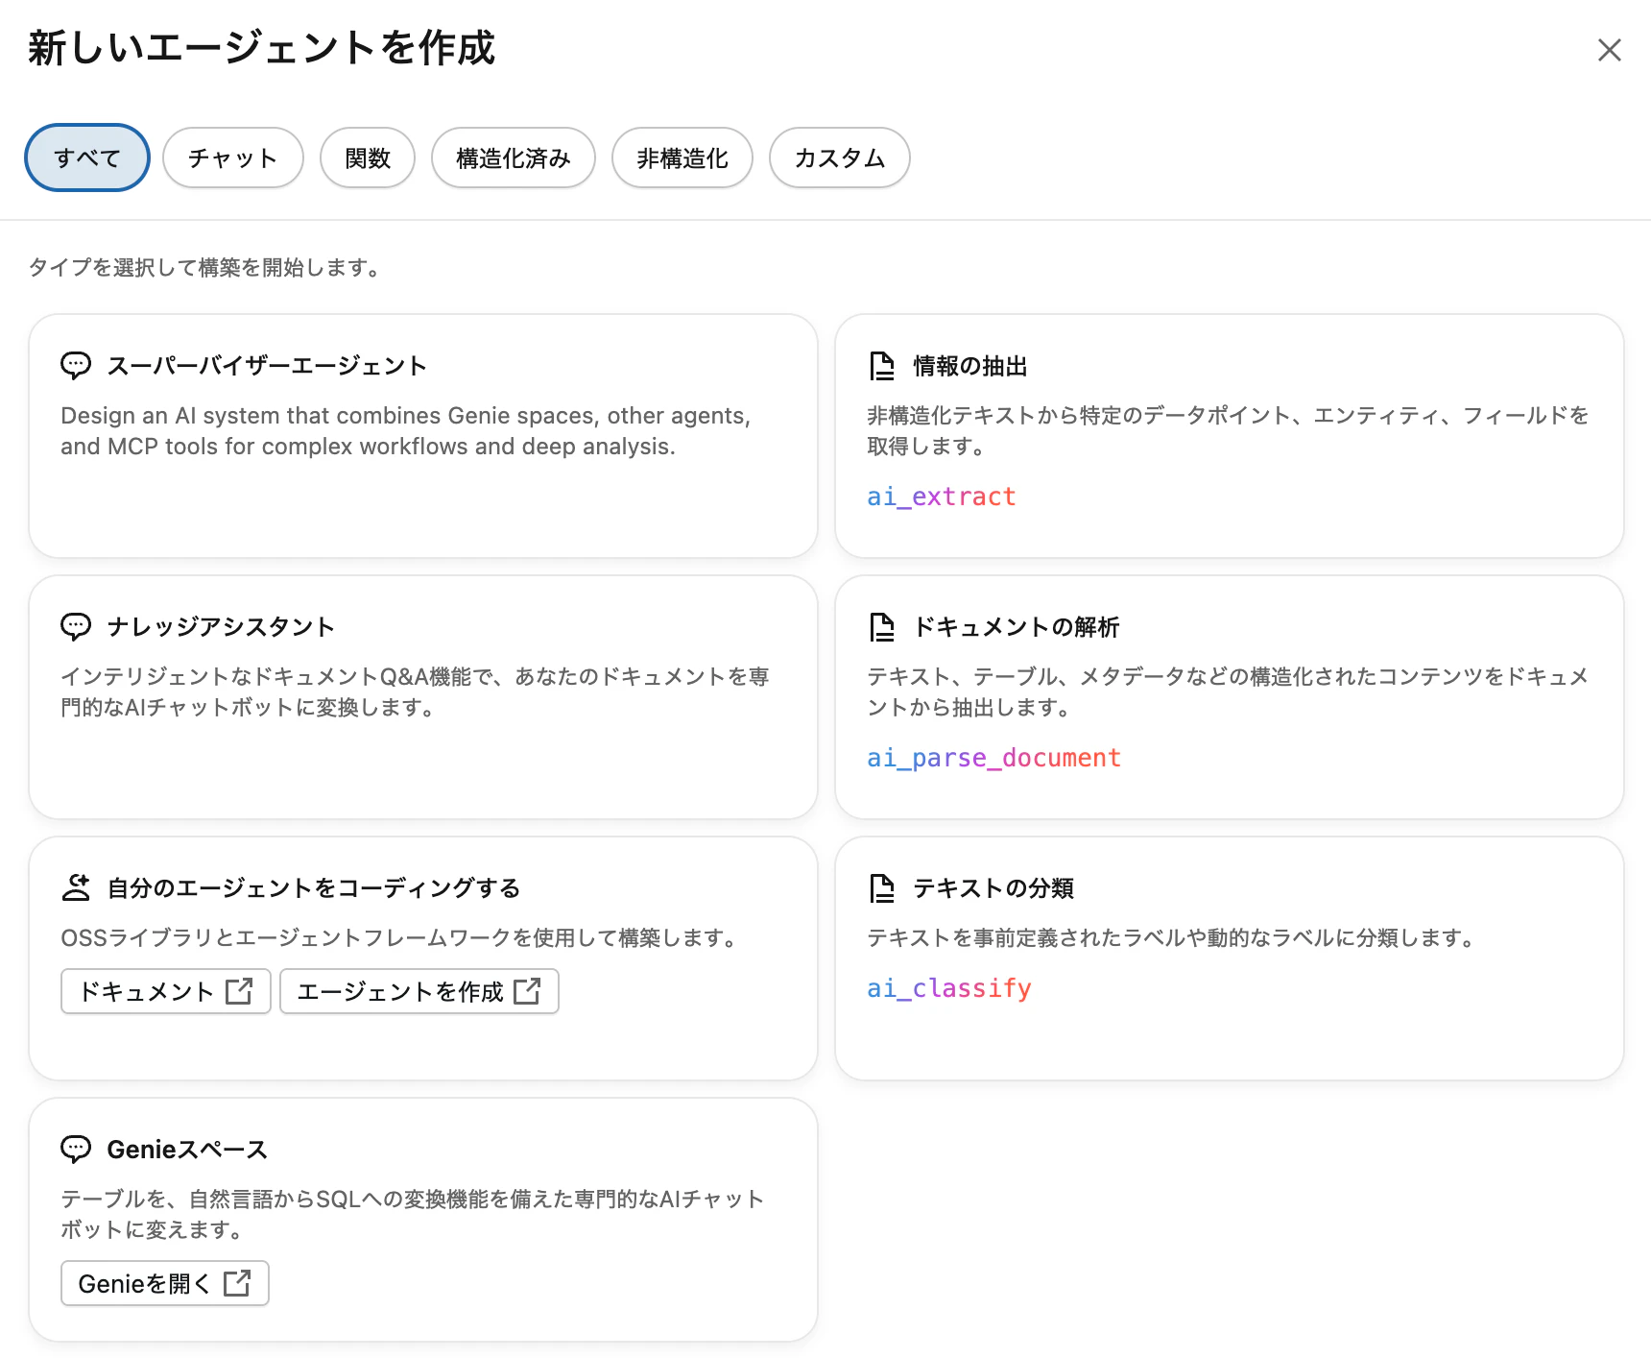Click the external link icon in Genieを開く button
The width and height of the screenshot is (1651, 1358).
point(237,1283)
